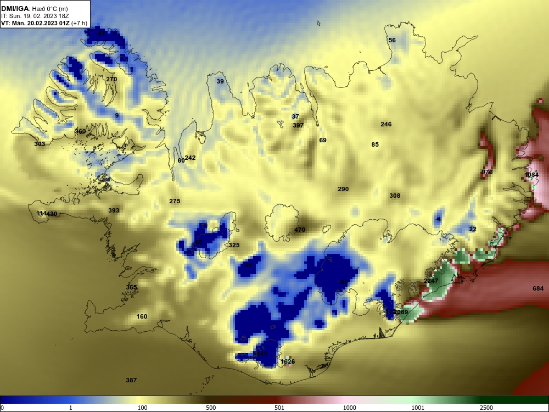Click the map value 290

(x=343, y=189)
